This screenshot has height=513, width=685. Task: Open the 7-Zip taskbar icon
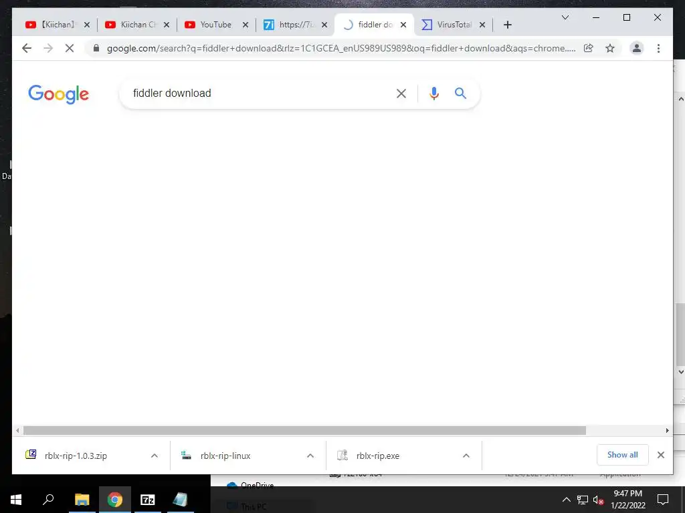point(148,500)
